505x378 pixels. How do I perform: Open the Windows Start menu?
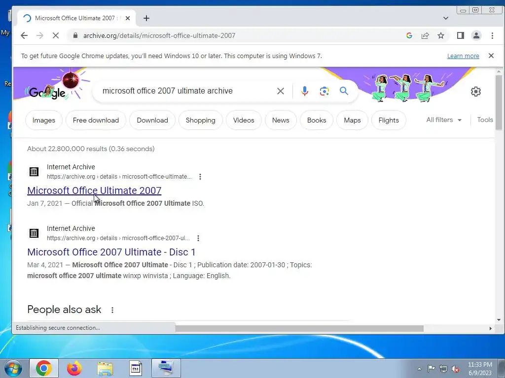[13, 368]
